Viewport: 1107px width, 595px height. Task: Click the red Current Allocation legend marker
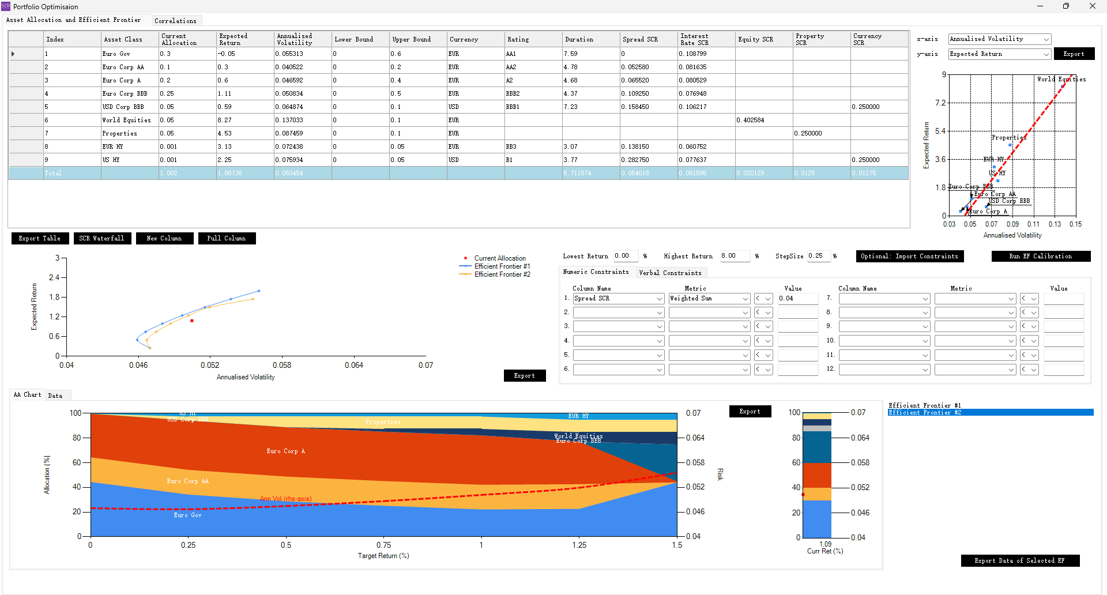tap(465, 258)
